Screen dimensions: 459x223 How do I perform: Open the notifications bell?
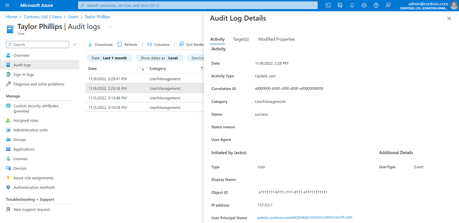pyautogui.click(x=352, y=5)
